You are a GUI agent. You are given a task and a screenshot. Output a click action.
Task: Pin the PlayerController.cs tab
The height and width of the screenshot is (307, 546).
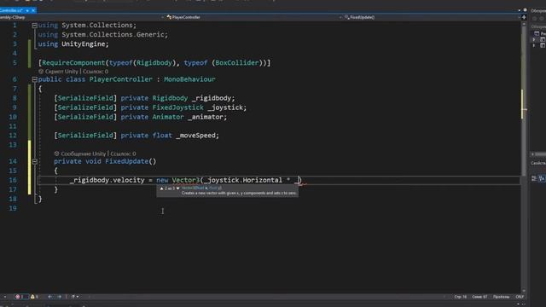(x=27, y=10)
